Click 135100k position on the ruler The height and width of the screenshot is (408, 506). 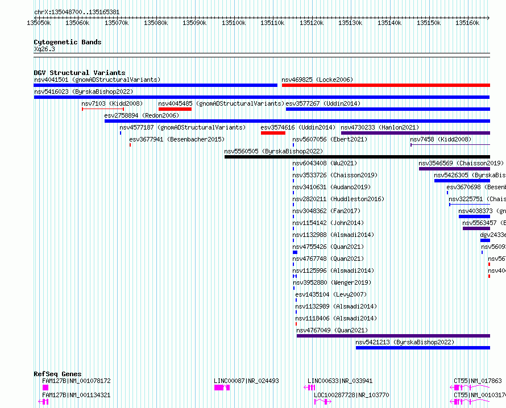[x=234, y=23]
